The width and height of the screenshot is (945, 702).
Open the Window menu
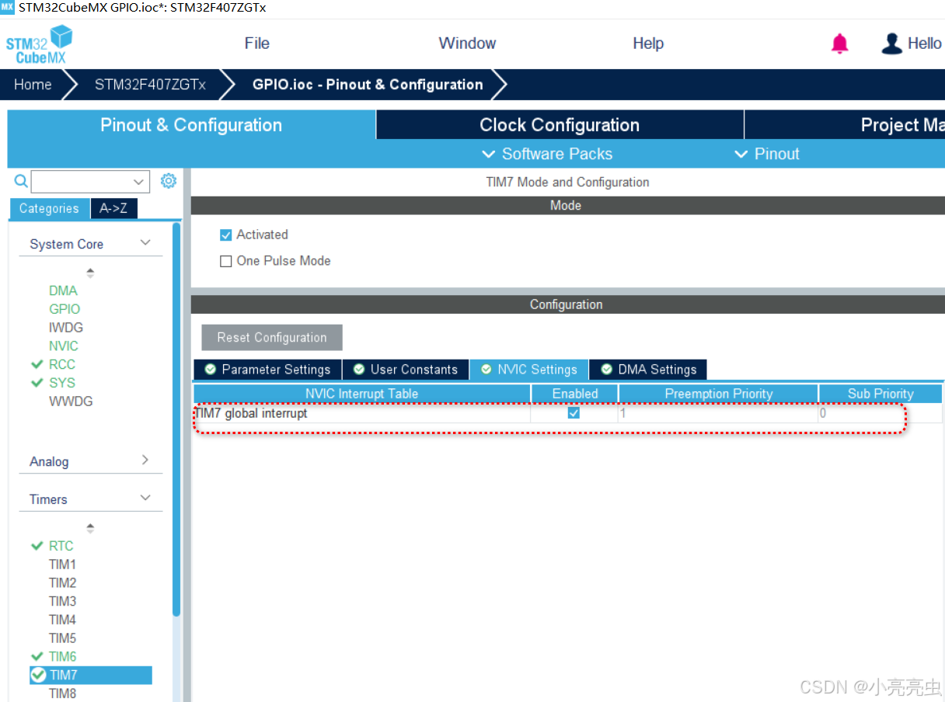(467, 43)
